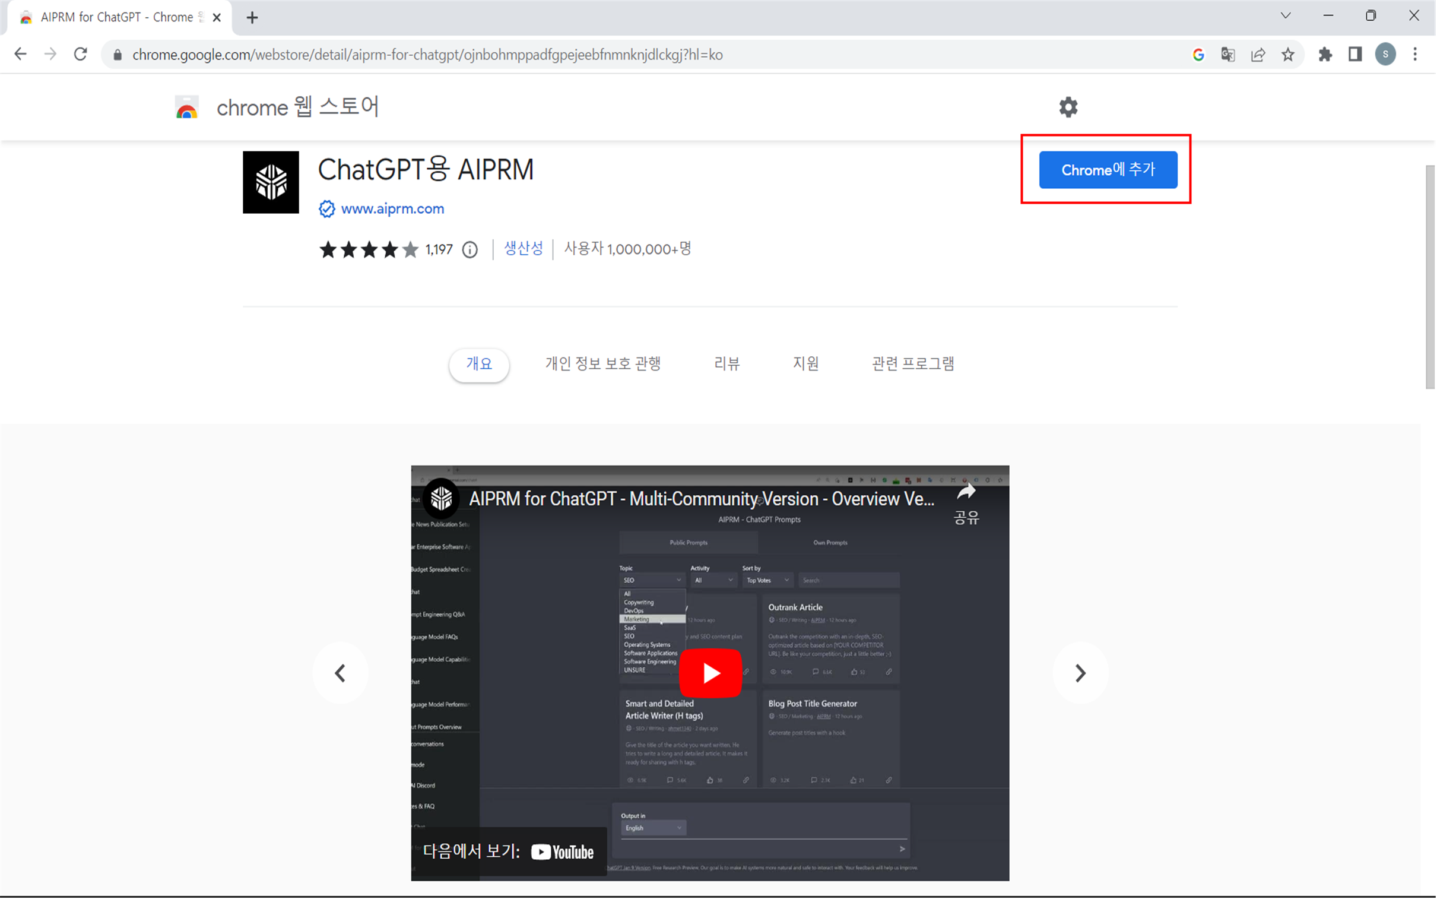The width and height of the screenshot is (1437, 899).
Task: Click the AIPRM extension logo
Action: pyautogui.click(x=271, y=182)
